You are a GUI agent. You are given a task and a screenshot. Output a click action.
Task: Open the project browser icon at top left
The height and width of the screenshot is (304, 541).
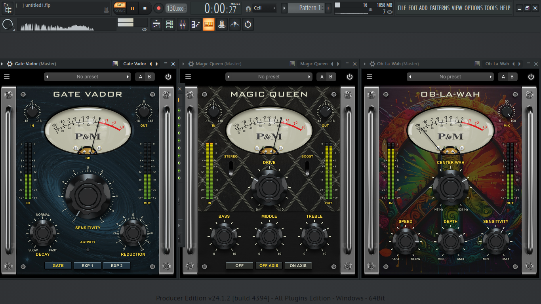pyautogui.click(x=8, y=8)
